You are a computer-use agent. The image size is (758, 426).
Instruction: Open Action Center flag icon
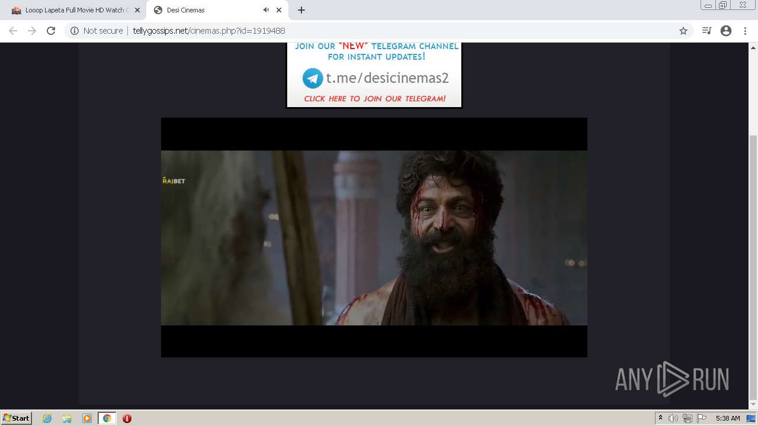click(x=702, y=418)
